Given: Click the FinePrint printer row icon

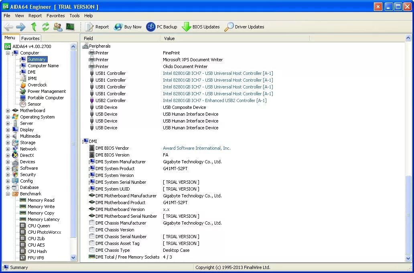Looking at the screenshot, I should tap(92, 53).
